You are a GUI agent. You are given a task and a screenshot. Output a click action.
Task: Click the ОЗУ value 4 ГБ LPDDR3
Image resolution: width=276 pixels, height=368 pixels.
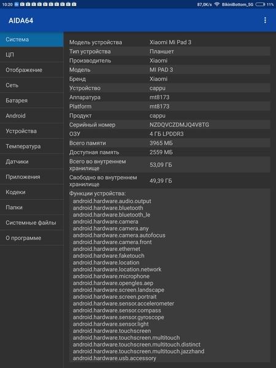pyautogui.click(x=167, y=134)
